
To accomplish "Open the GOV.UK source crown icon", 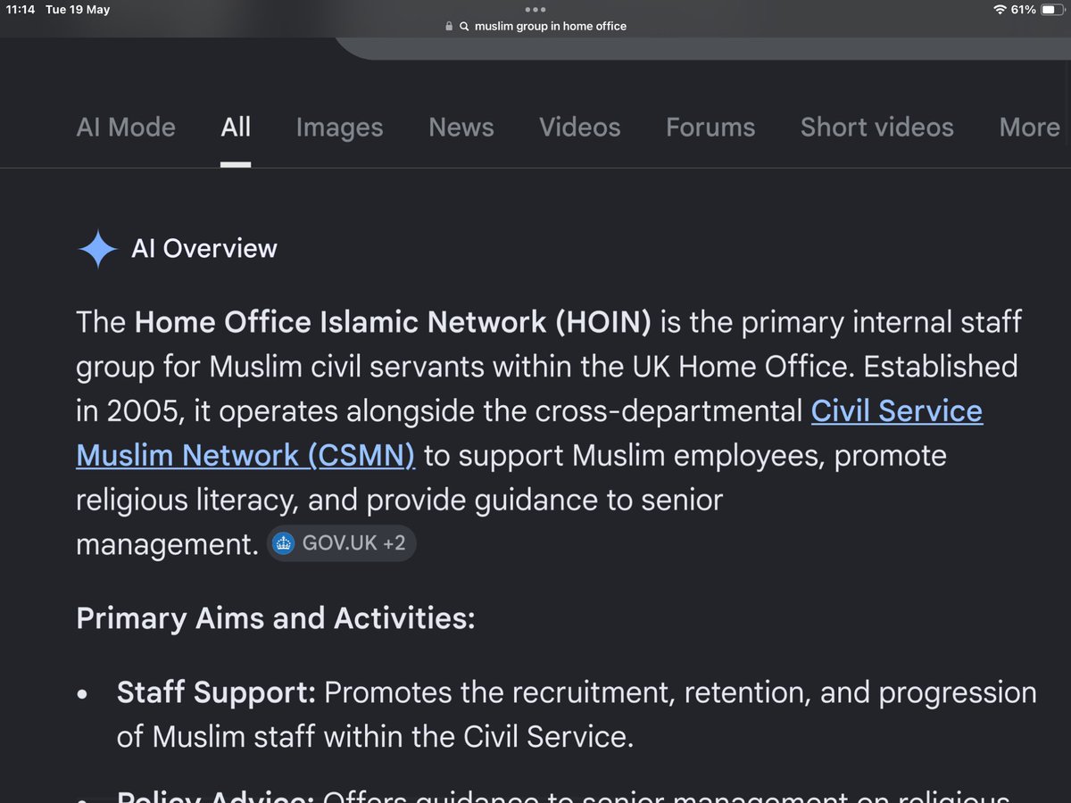I will pos(283,543).
